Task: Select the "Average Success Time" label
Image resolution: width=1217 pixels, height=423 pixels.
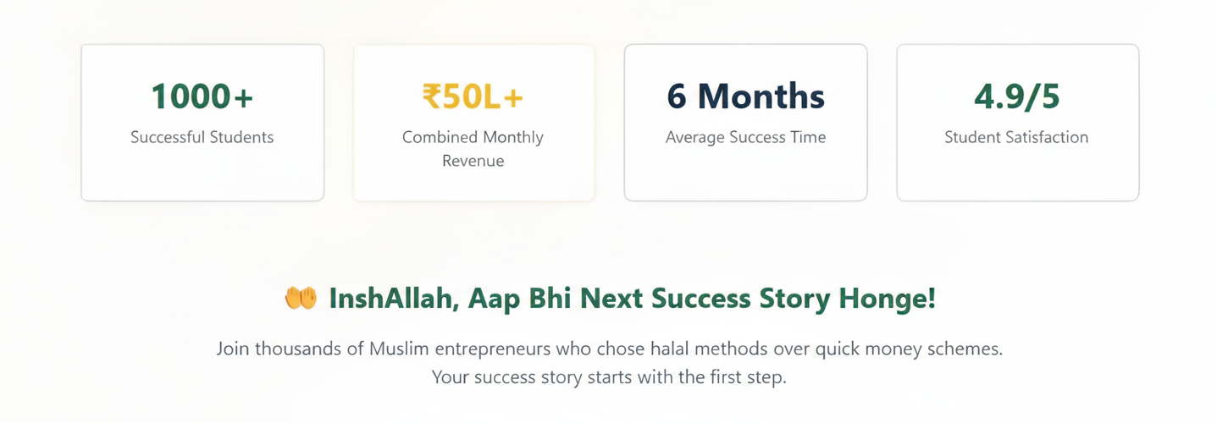Action: tap(745, 137)
